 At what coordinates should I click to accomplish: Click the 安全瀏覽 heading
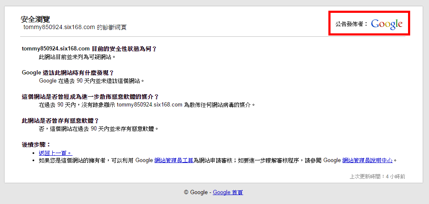click(35, 19)
